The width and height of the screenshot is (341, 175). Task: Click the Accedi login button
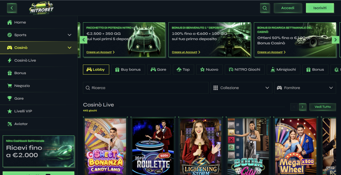tap(288, 8)
